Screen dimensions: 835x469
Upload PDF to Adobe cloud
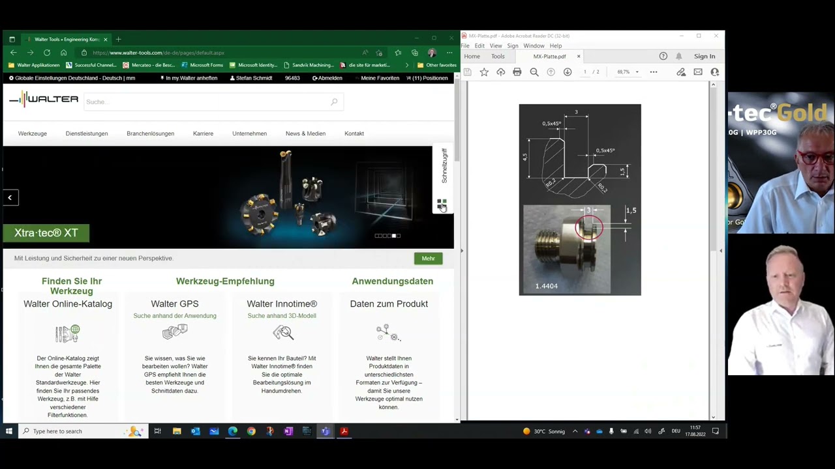point(501,72)
